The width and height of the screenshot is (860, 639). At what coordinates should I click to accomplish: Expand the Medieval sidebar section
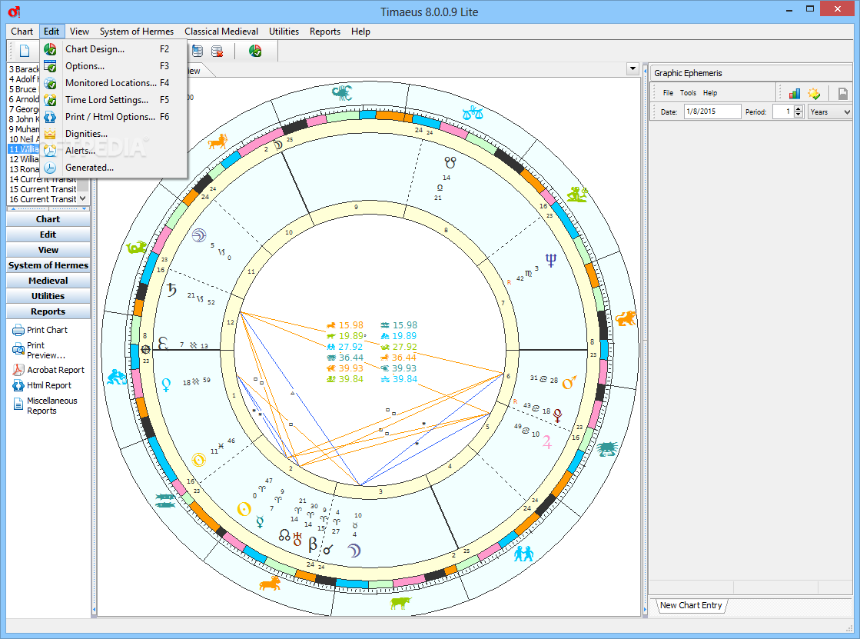click(x=48, y=281)
